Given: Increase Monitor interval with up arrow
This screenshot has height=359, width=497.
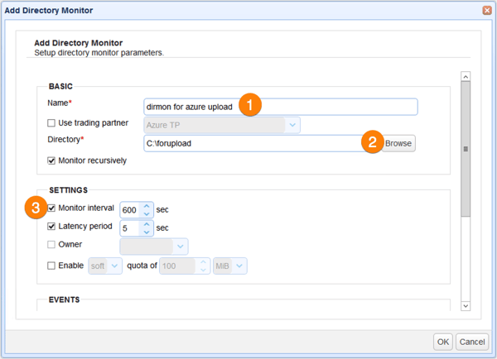Looking at the screenshot, I should [x=147, y=206].
